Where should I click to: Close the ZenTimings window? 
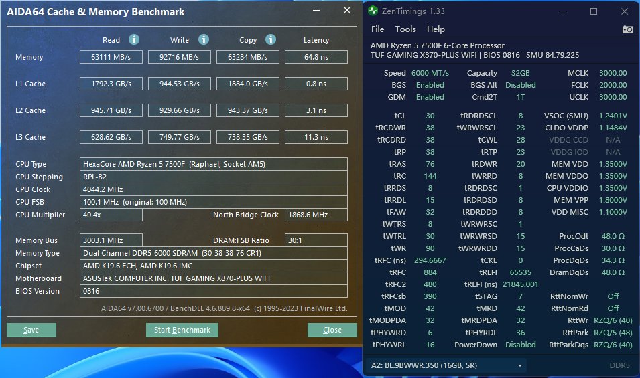[625, 11]
